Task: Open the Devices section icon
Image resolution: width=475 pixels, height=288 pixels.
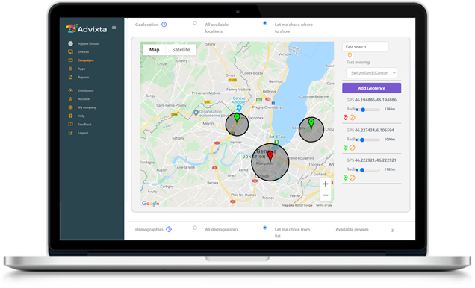Action: coord(71,52)
